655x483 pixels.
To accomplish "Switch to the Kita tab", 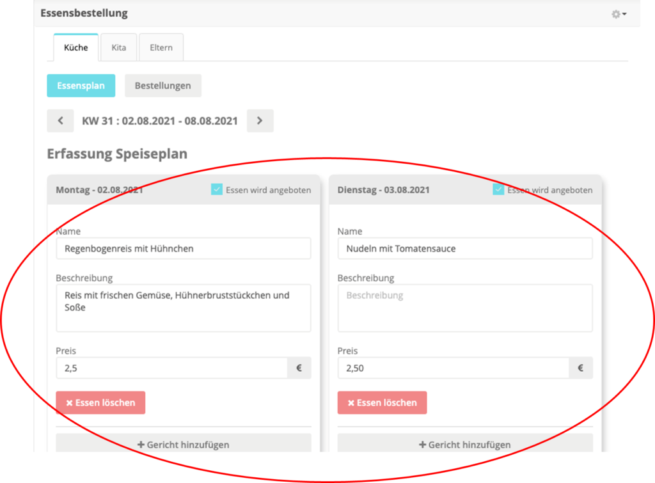I will pos(118,47).
